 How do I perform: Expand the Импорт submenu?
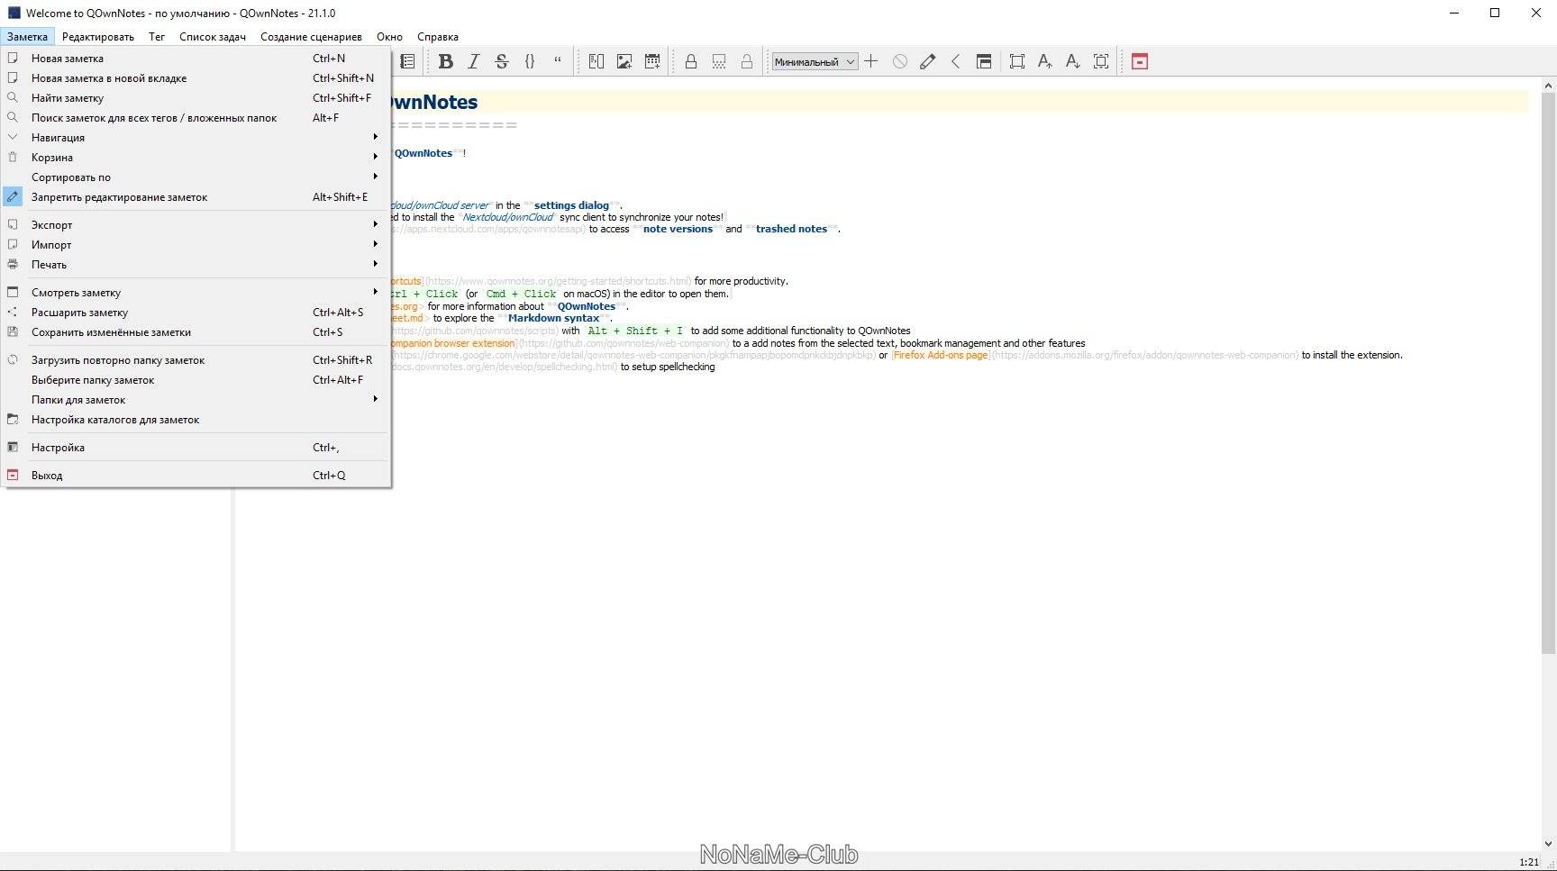point(196,245)
